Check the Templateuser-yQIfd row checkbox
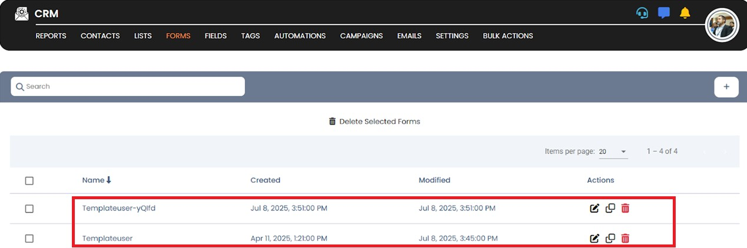The height and width of the screenshot is (248, 747). point(29,209)
